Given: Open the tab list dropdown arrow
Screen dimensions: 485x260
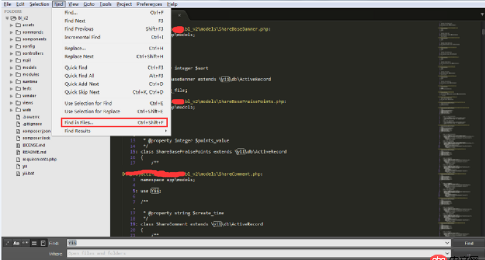Looking at the screenshot, I should point(482,14).
